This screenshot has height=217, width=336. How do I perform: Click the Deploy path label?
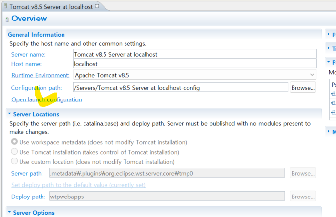pos(28,197)
